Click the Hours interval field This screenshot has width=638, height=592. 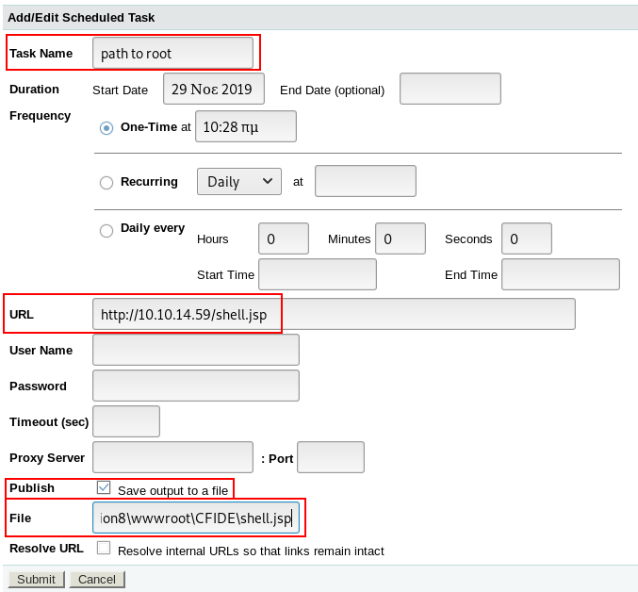pos(283,238)
